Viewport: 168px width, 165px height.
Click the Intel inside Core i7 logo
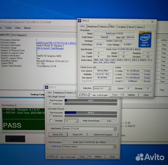coord(145,39)
